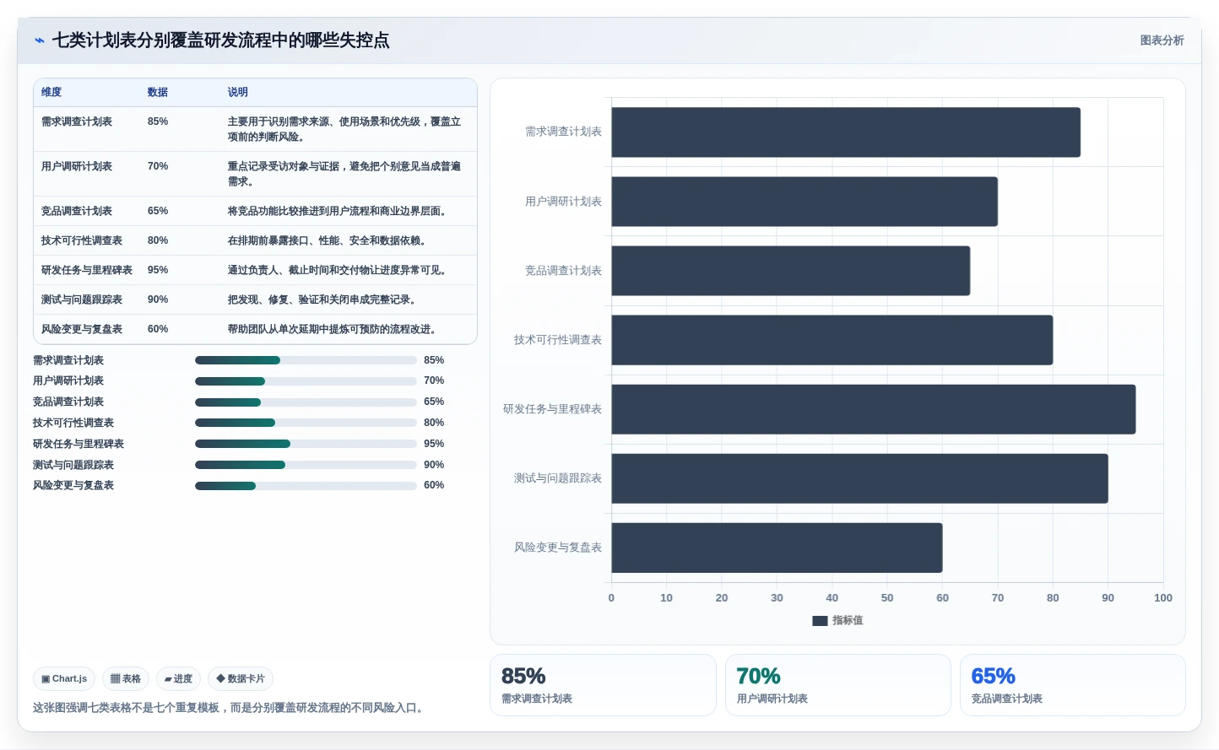The image size is (1219, 750).
Task: Click the 研发任务与里程碑表 bar in the chart
Action: point(874,409)
